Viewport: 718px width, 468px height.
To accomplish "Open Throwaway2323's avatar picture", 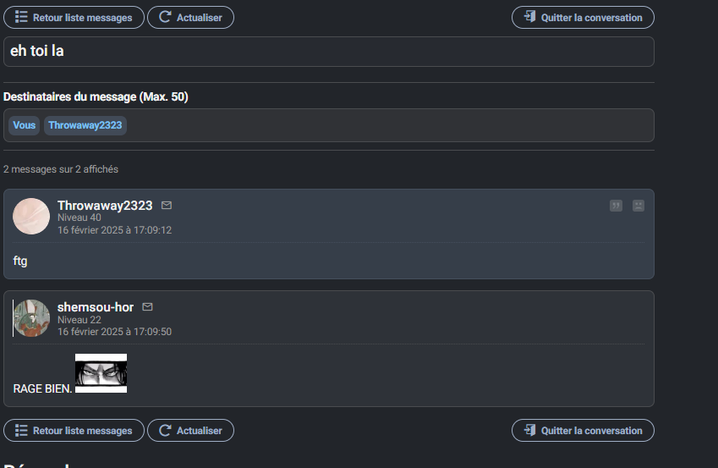I will 31,217.
